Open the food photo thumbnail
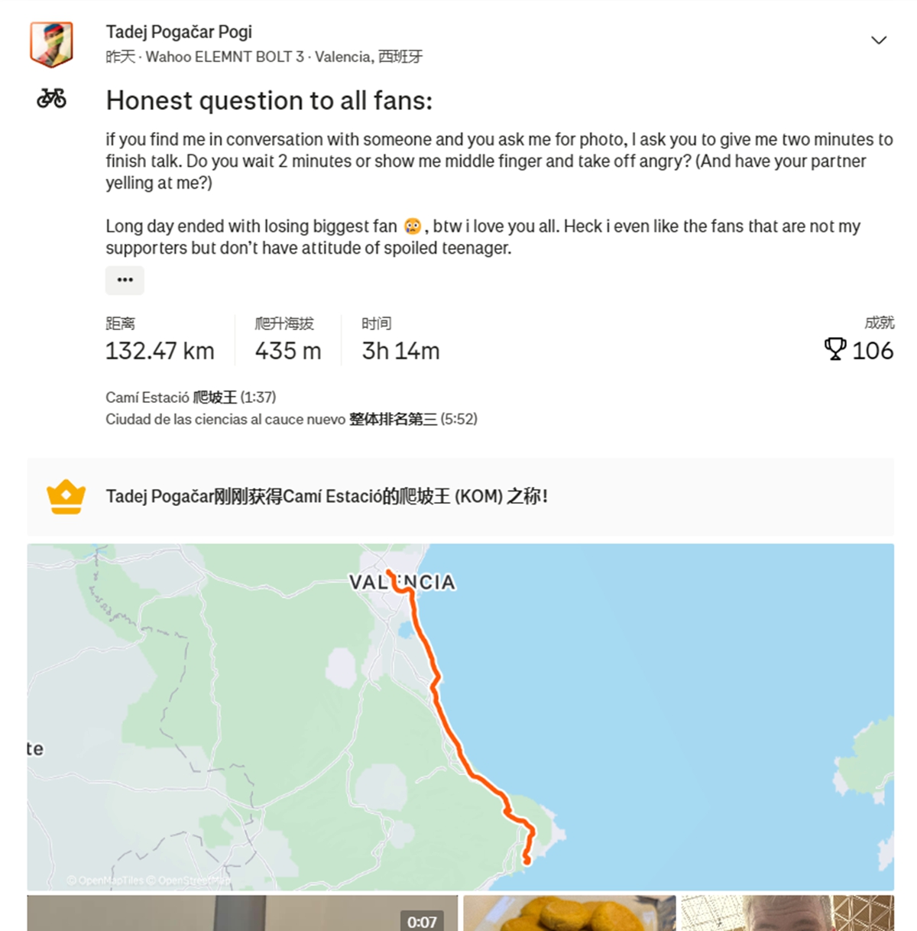This screenshot has width=917, height=931. coord(569,913)
